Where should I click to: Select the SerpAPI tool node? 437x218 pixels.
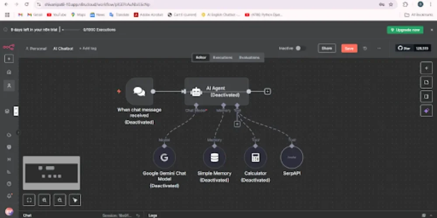click(291, 157)
